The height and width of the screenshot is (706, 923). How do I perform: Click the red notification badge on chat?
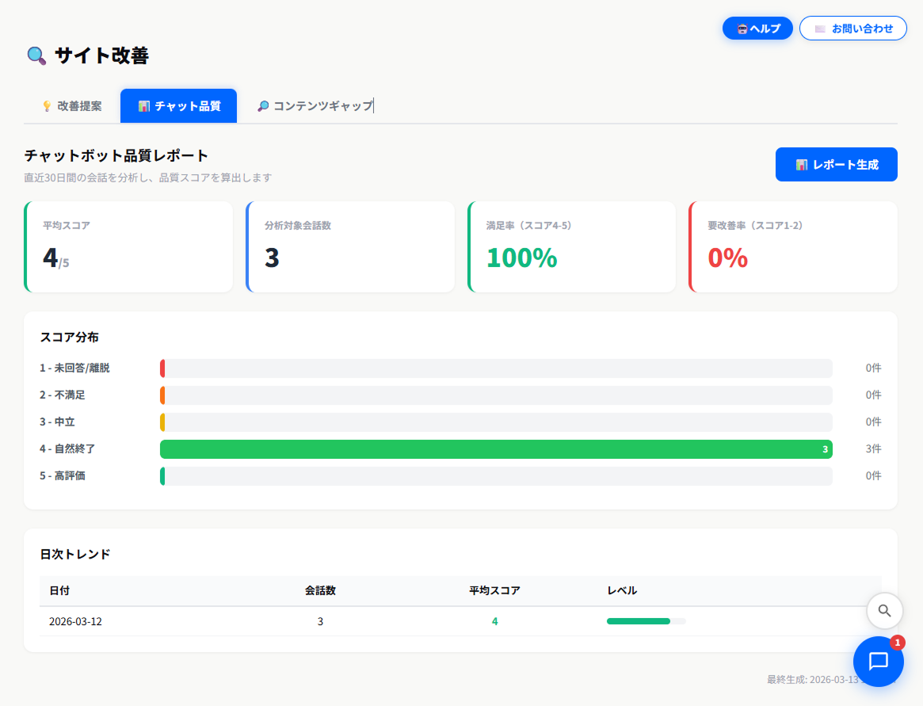898,643
